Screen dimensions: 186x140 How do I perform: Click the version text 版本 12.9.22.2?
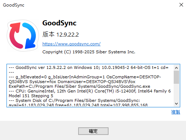pos(60,34)
